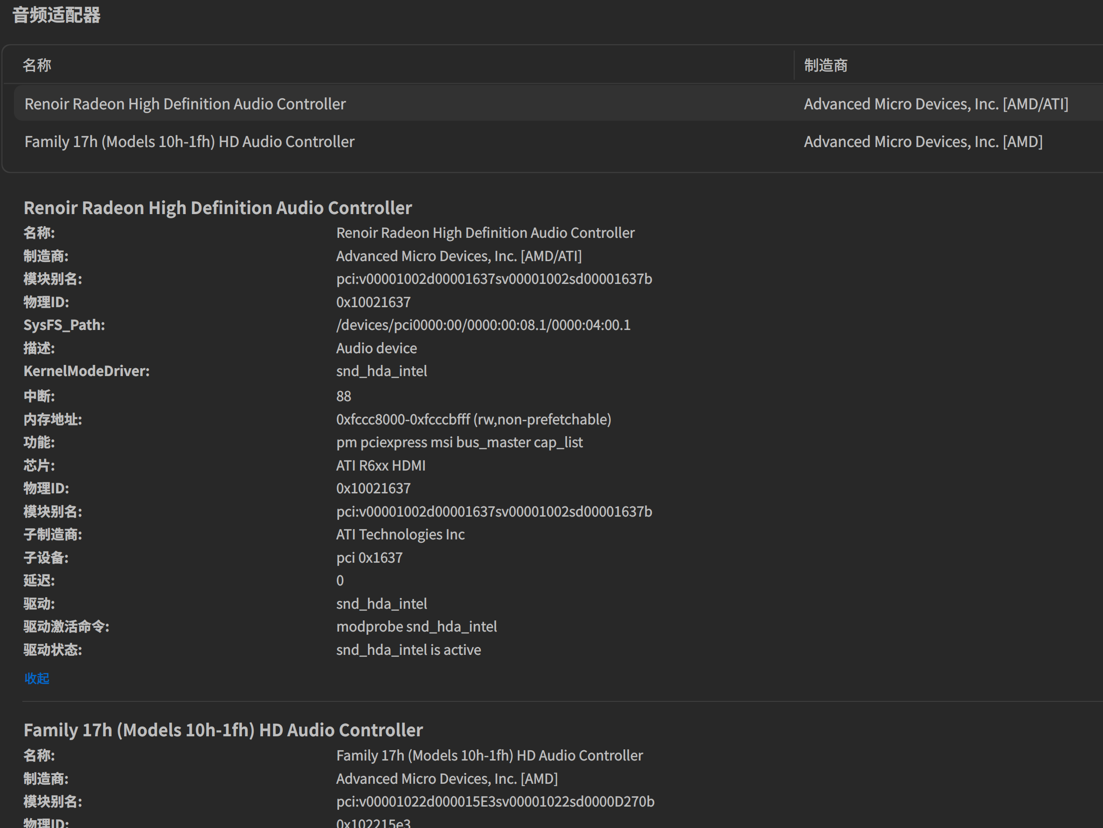
Task: Click the driver status 'snd_hda_intel is active'
Action: 408,649
